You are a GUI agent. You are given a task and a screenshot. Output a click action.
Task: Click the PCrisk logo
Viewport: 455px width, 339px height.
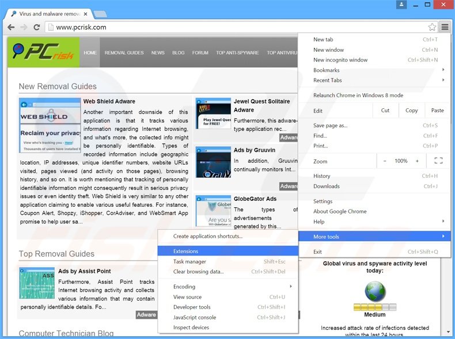tap(44, 52)
